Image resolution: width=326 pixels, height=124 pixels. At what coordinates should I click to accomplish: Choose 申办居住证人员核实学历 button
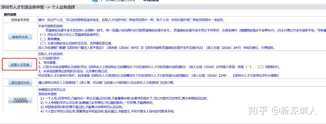click(x=20, y=100)
